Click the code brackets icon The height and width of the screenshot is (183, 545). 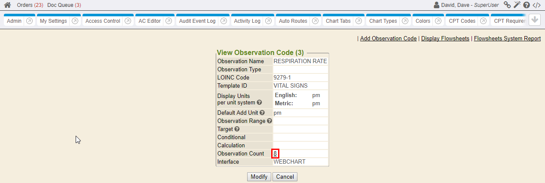[x=536, y=5]
